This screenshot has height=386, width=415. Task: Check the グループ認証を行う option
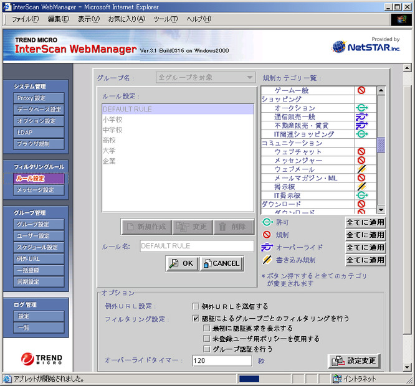[207, 349]
